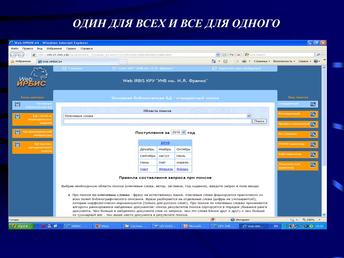The width and height of the screenshot is (344, 258).
Task: Click the УДК-навигатор magnifier icon
Action: 313,155
